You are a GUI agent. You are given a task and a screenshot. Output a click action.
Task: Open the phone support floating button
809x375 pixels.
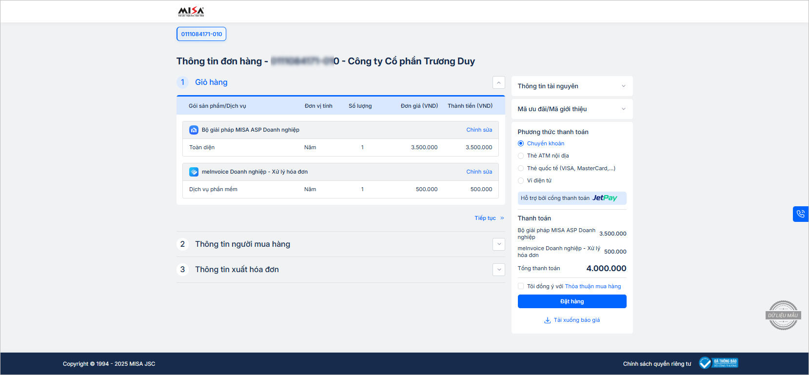[x=801, y=214]
